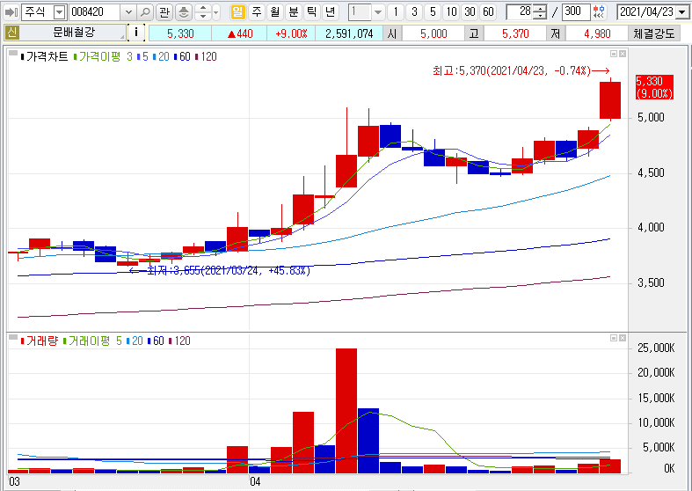Click the candle compress icon next to 300
692x491 pixels.
(600, 12)
